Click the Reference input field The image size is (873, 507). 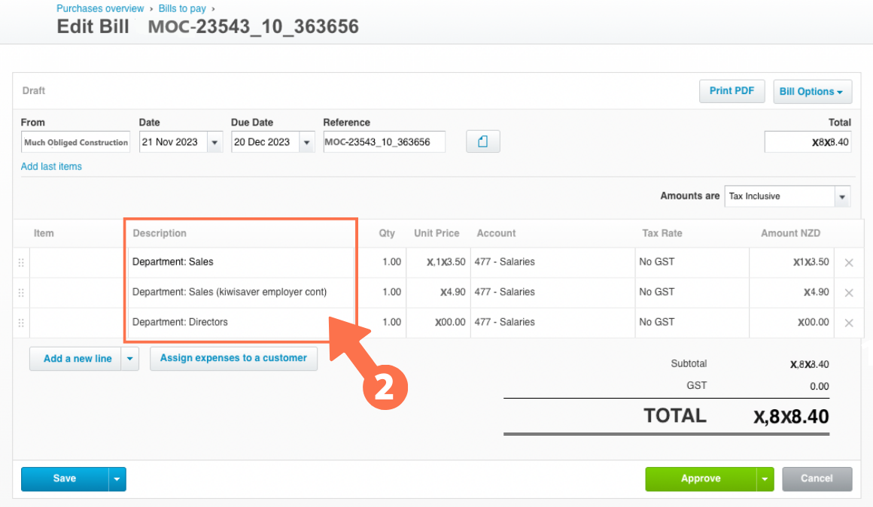pyautogui.click(x=384, y=141)
